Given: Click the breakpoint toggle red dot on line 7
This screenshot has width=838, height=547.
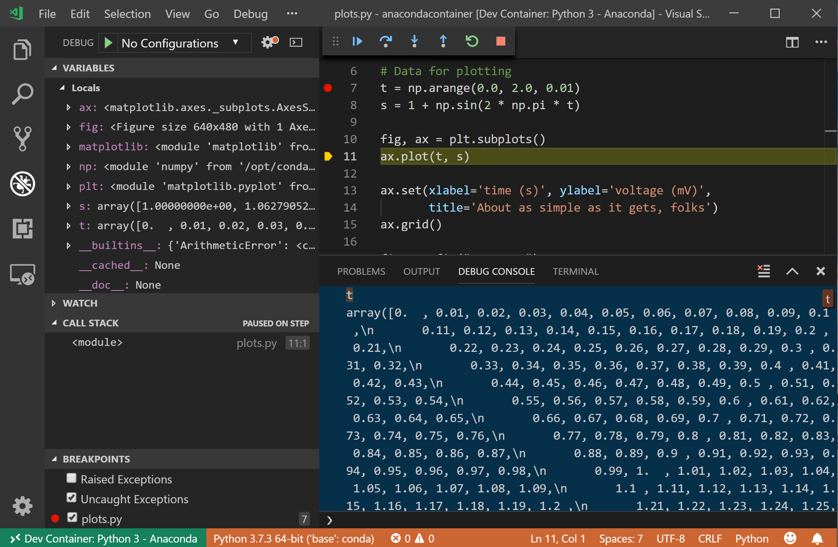Looking at the screenshot, I should click(329, 87).
